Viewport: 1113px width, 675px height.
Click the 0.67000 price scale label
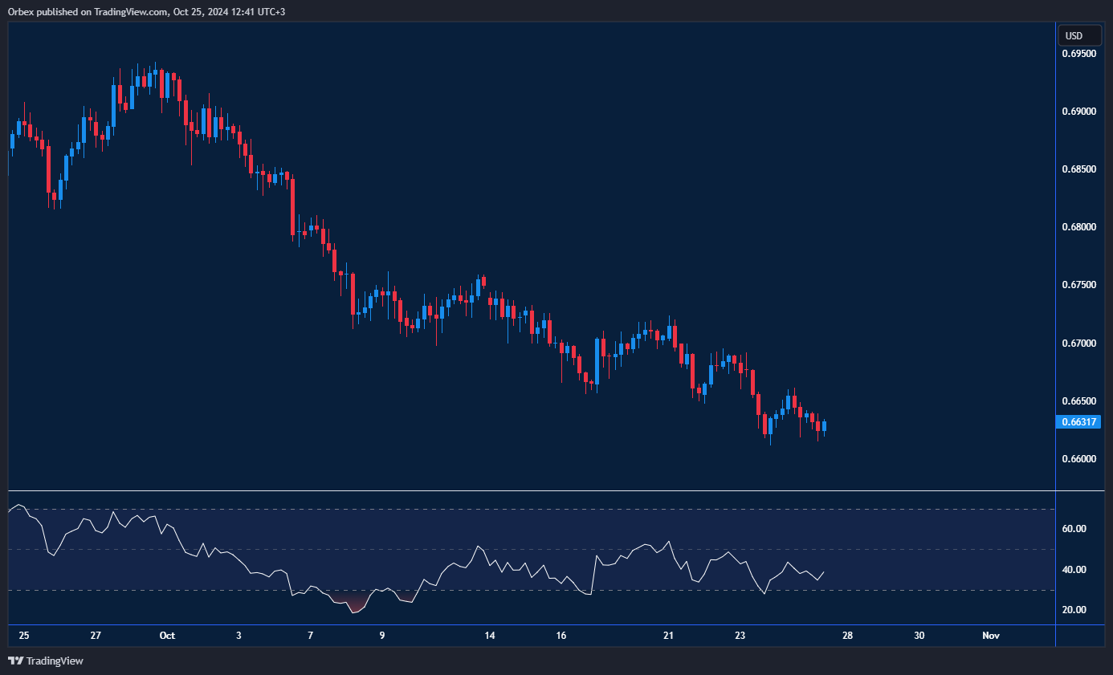click(x=1078, y=344)
